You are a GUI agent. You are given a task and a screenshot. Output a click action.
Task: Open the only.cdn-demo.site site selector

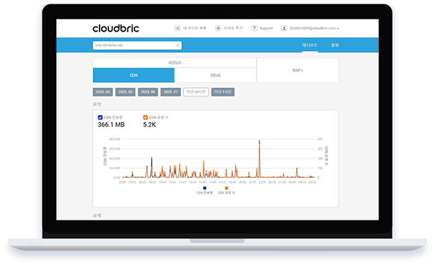point(137,45)
